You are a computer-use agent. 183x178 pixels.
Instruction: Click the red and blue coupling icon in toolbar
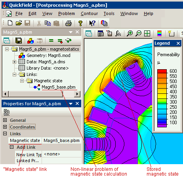click(x=104, y=23)
